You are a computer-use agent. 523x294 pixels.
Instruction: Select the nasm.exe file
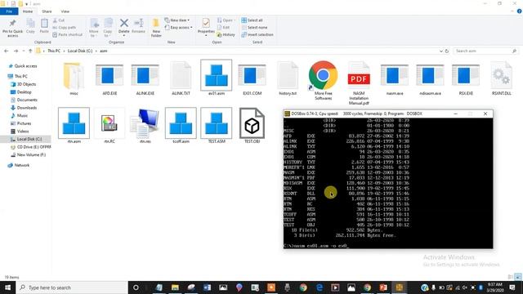(395, 78)
